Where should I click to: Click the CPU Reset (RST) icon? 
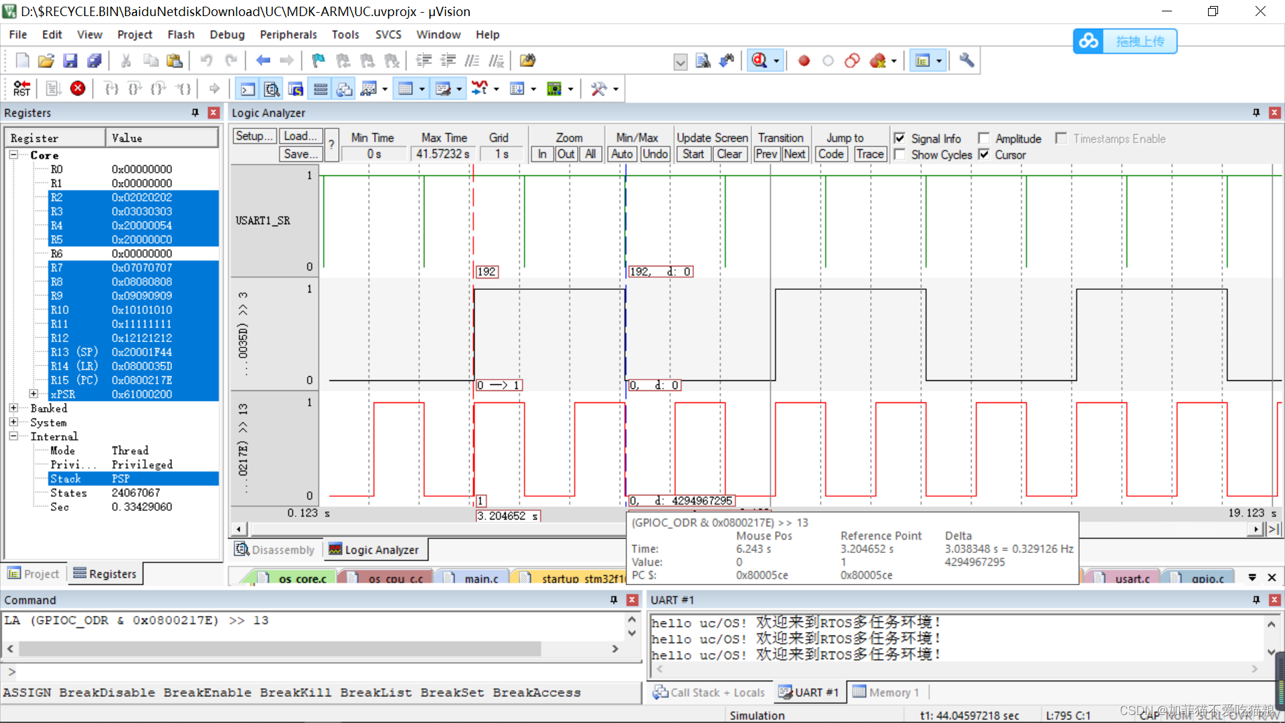point(21,88)
